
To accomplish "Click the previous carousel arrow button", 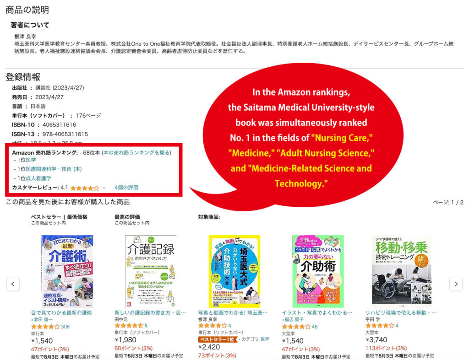I will [x=13, y=284].
